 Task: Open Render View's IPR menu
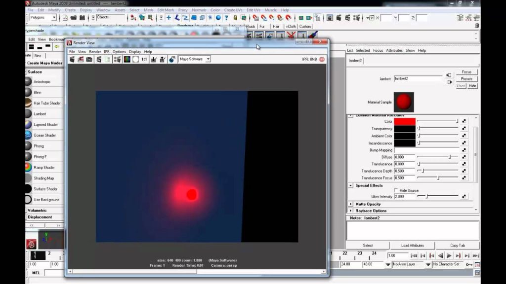(x=107, y=51)
